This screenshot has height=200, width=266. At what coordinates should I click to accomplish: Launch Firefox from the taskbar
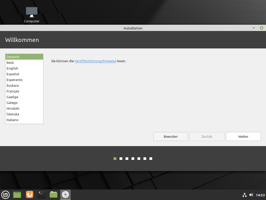pyautogui.click(x=30, y=195)
